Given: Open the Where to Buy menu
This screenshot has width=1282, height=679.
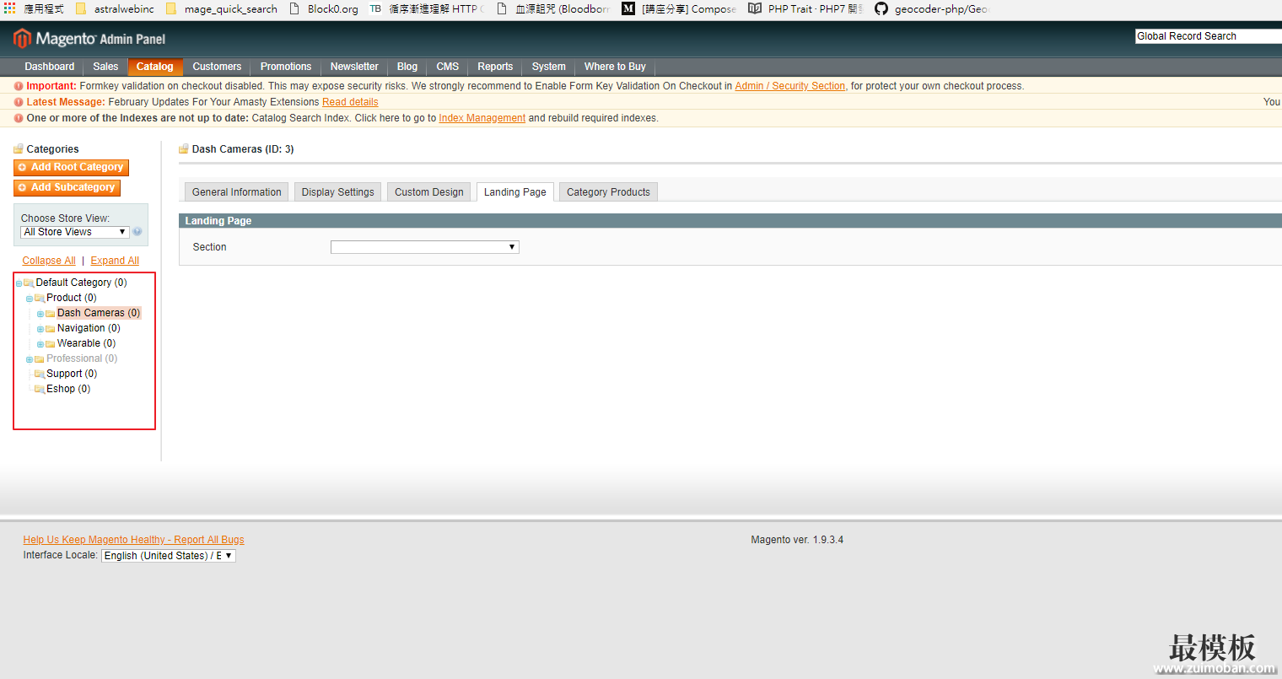Looking at the screenshot, I should (x=615, y=67).
